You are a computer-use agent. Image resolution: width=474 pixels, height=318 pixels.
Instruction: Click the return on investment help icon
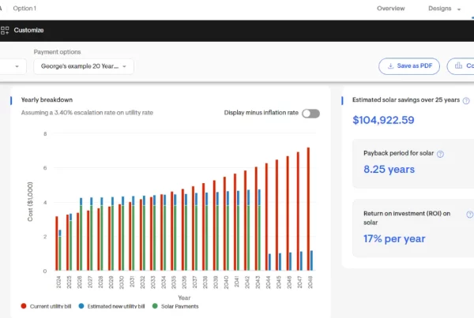470,214
